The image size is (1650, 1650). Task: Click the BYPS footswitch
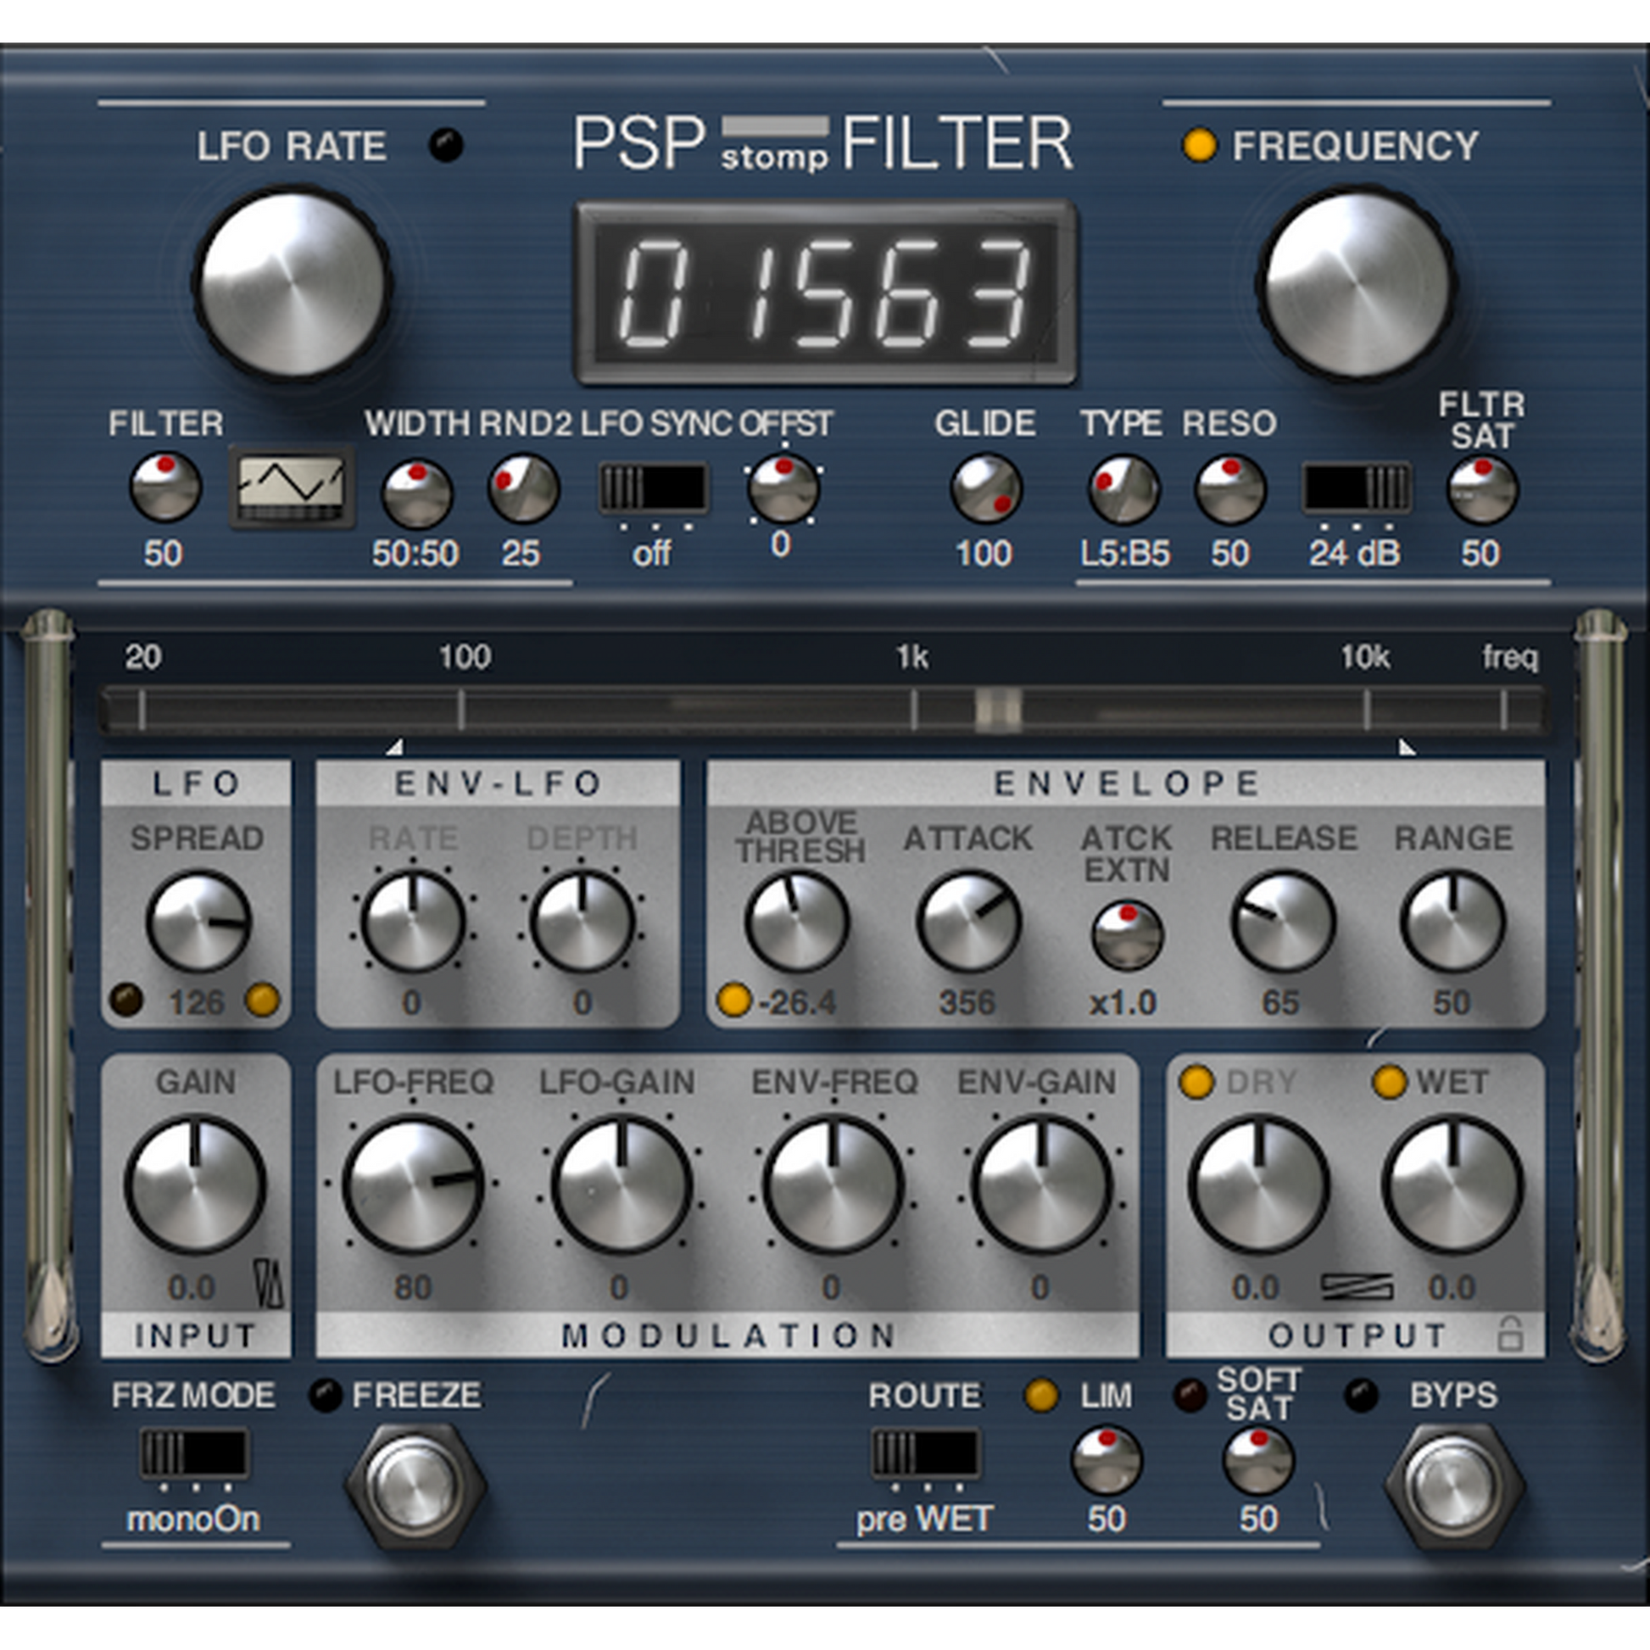(1454, 1486)
